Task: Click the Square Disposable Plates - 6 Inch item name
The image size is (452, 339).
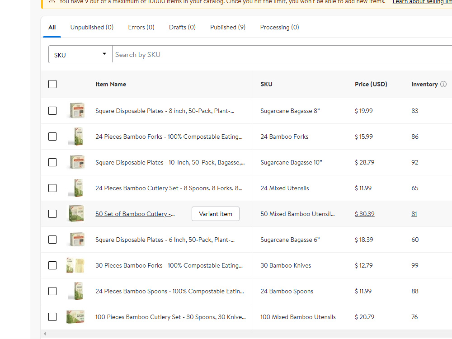Action: pyautogui.click(x=165, y=240)
